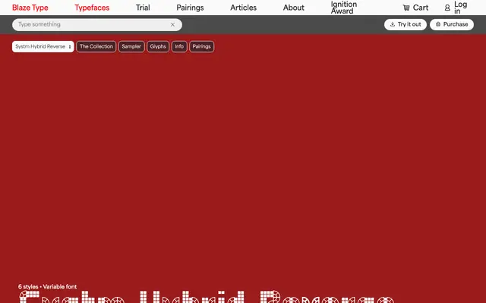The width and height of the screenshot is (486, 303).
Task: Click the Try it out button
Action: (x=406, y=24)
